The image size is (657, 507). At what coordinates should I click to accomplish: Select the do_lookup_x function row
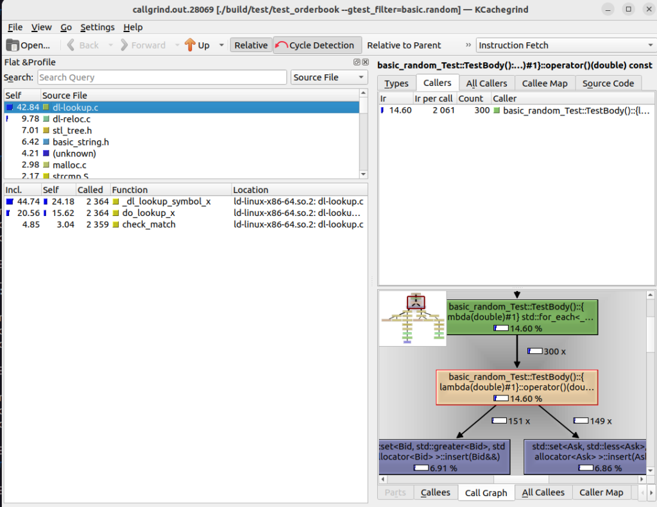point(185,213)
